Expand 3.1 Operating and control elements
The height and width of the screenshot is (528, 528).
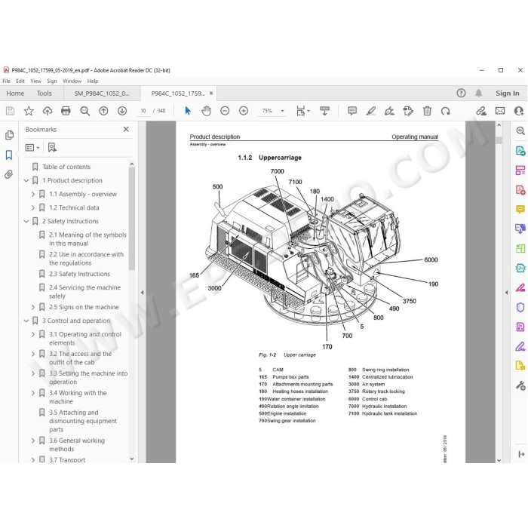[x=33, y=334]
